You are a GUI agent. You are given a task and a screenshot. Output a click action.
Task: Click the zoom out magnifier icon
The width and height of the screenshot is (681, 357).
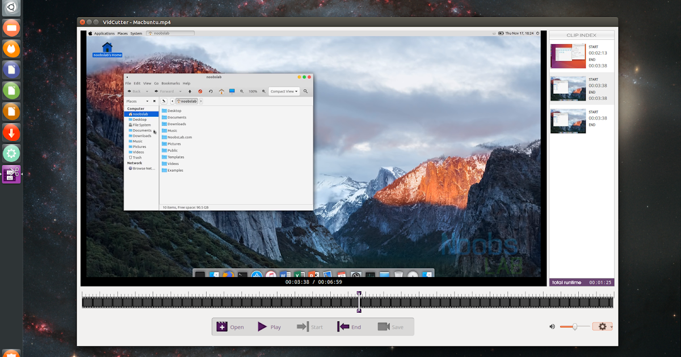(x=242, y=91)
